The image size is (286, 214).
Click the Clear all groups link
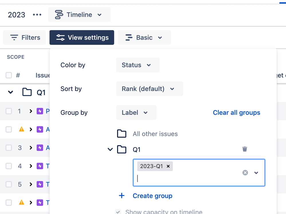[x=236, y=113]
